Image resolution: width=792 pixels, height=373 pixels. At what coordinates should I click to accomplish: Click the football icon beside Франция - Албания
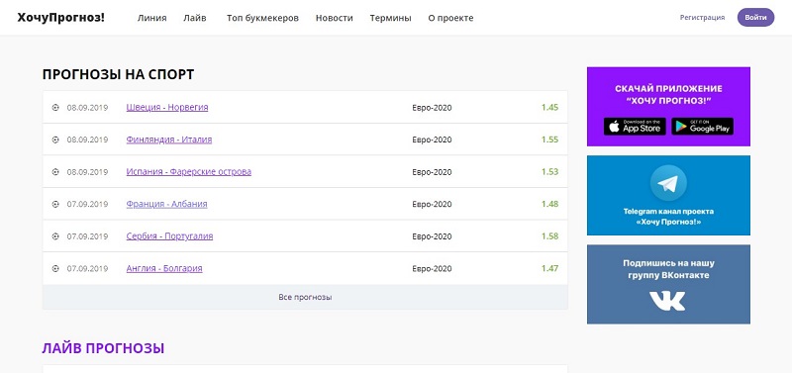coord(55,205)
